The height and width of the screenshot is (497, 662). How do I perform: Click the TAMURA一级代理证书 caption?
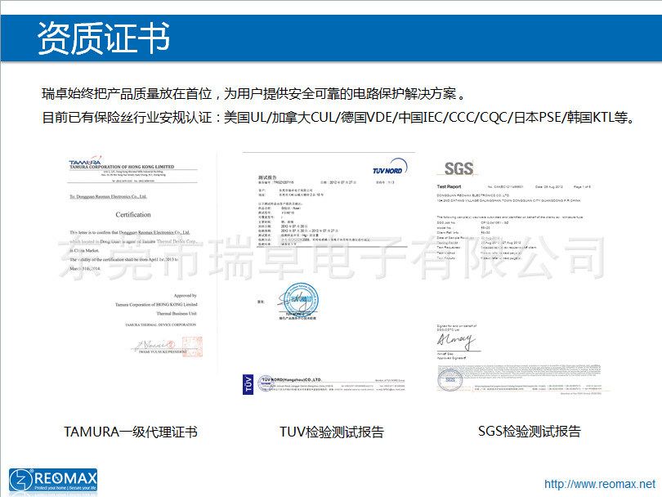pyautogui.click(x=131, y=432)
